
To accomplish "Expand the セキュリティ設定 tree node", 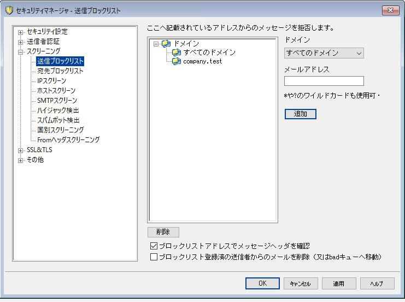I will click(21, 32).
